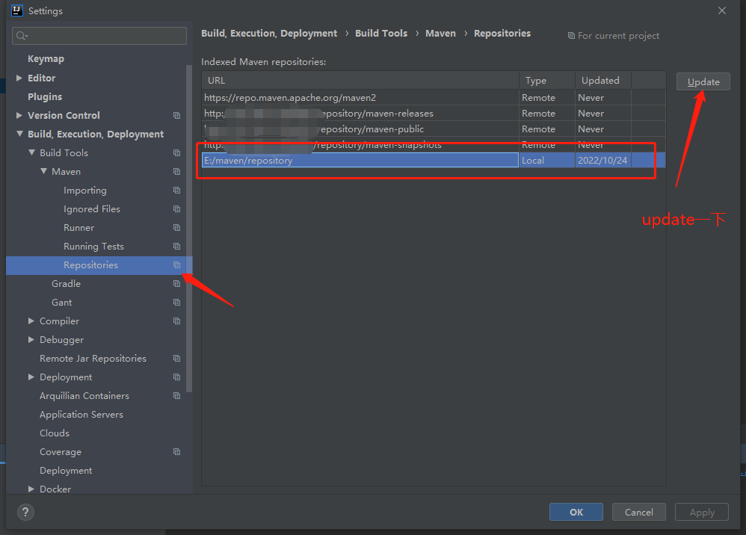This screenshot has width=746, height=535.
Task: Click the Updated column header
Action: [x=603, y=81]
